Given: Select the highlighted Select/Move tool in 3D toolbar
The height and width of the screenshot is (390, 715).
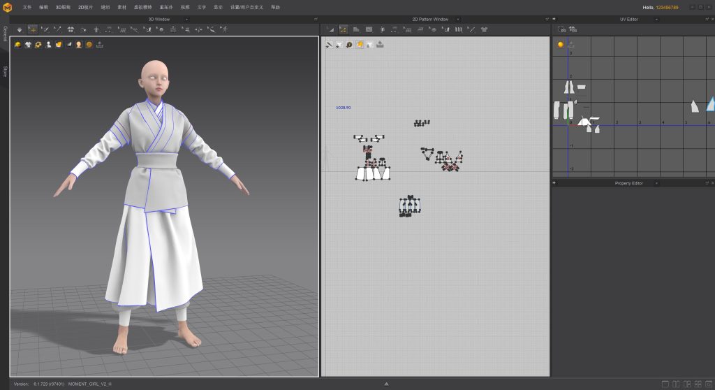Looking at the screenshot, I should [x=32, y=29].
